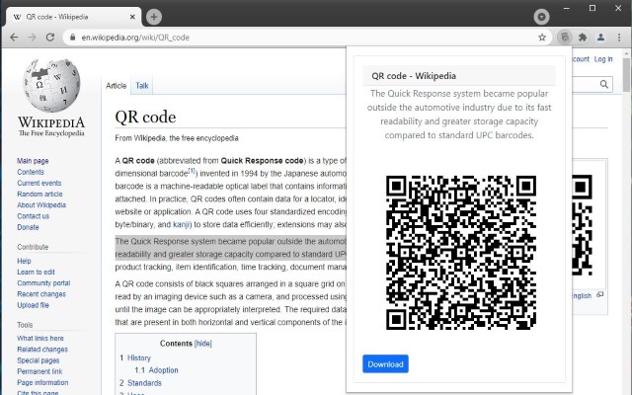Viewport: 632px width, 395px height.
Task: Open Community portal link
Action: click(43, 283)
